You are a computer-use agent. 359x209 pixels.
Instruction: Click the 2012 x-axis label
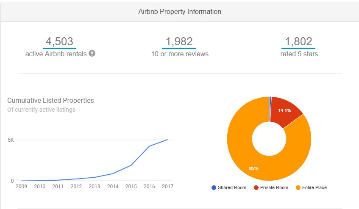pyautogui.click(x=76, y=187)
